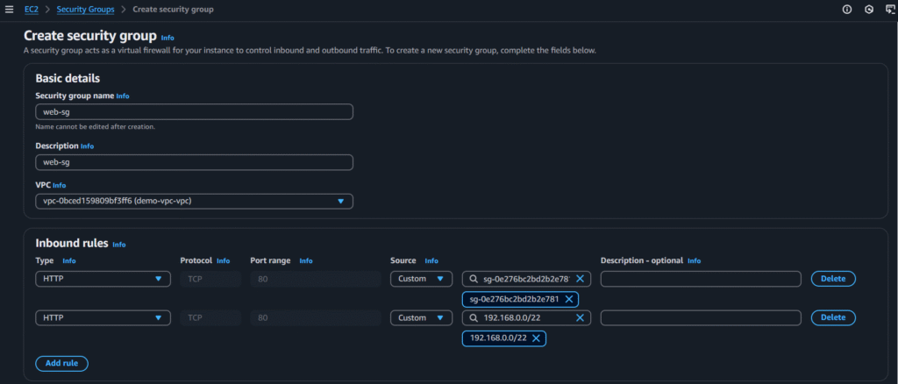Focus the Description input field under Basic details
Viewport: 898px width, 384px height.
194,162
